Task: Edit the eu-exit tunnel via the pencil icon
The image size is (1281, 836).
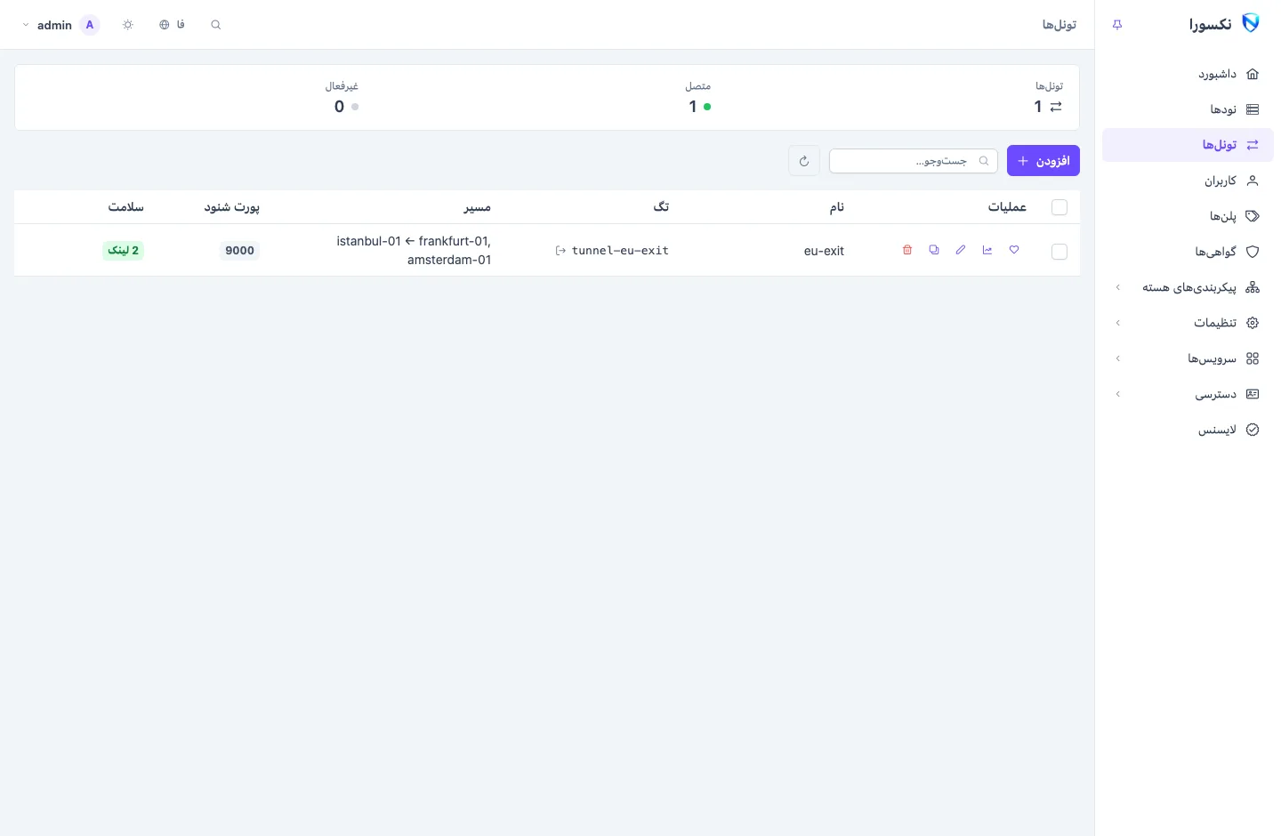Action: (961, 250)
